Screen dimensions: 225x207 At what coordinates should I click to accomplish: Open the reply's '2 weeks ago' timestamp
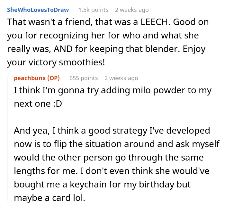(x=121, y=78)
